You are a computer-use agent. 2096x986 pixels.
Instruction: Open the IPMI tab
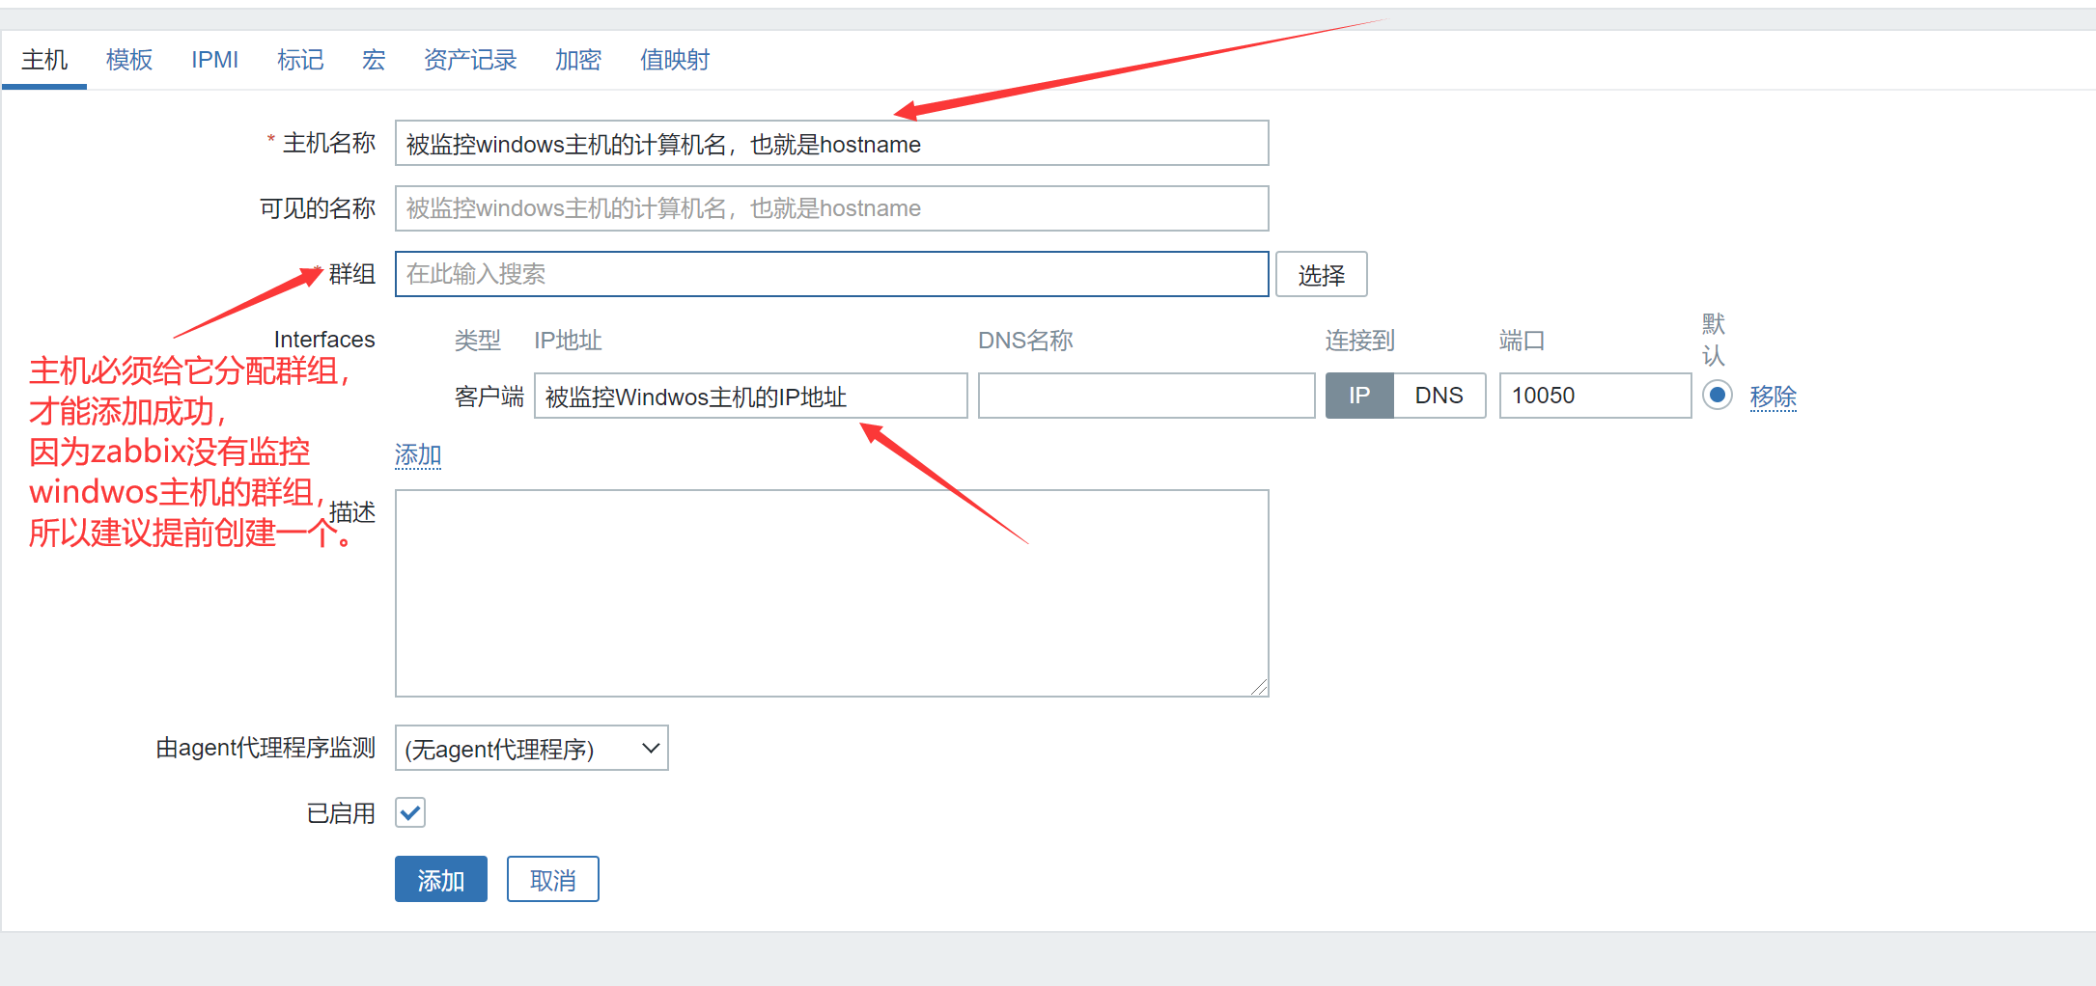(x=214, y=60)
